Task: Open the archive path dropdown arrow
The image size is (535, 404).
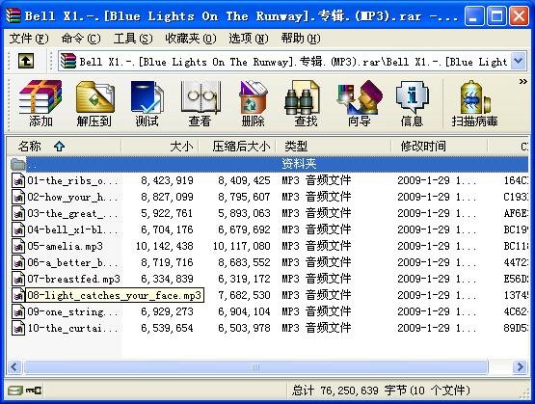Action: coord(518,61)
